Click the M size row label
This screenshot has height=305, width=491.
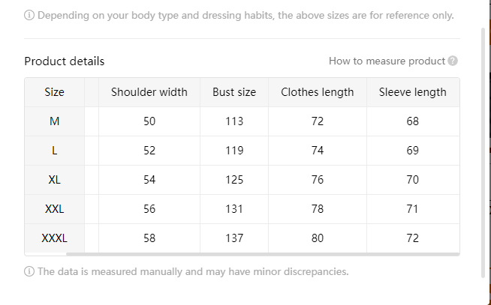(55, 121)
